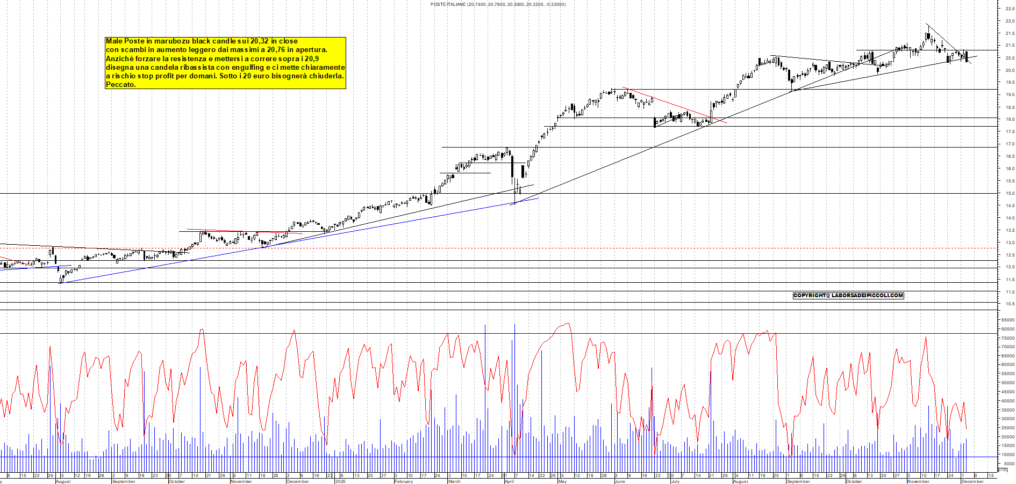
Task: Click the February label on time axis
Action: (404, 481)
